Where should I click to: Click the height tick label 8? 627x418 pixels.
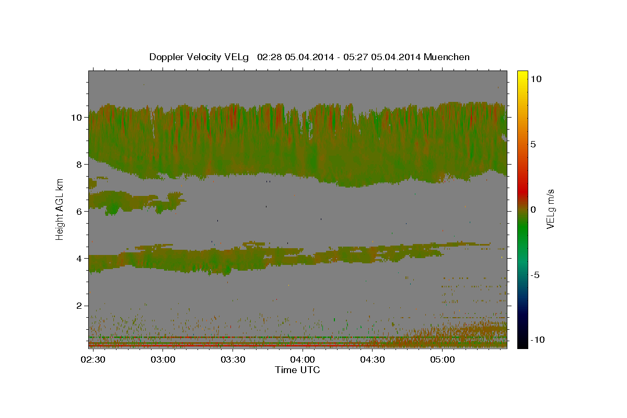click(80, 164)
